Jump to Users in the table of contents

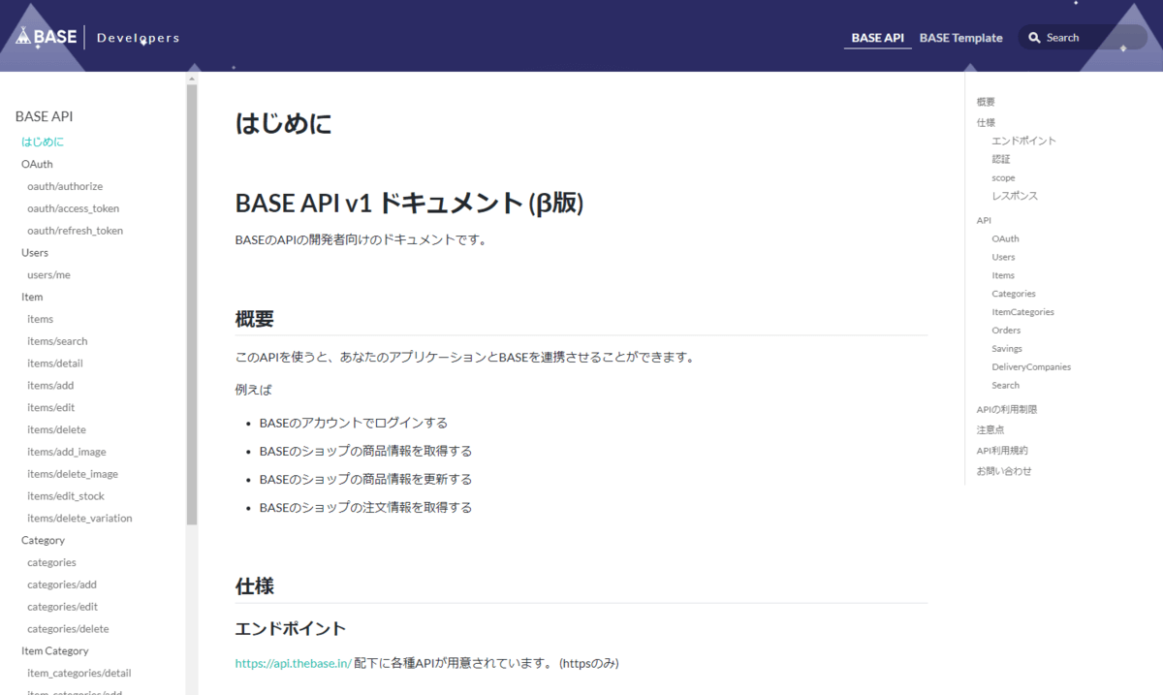[x=1003, y=258]
